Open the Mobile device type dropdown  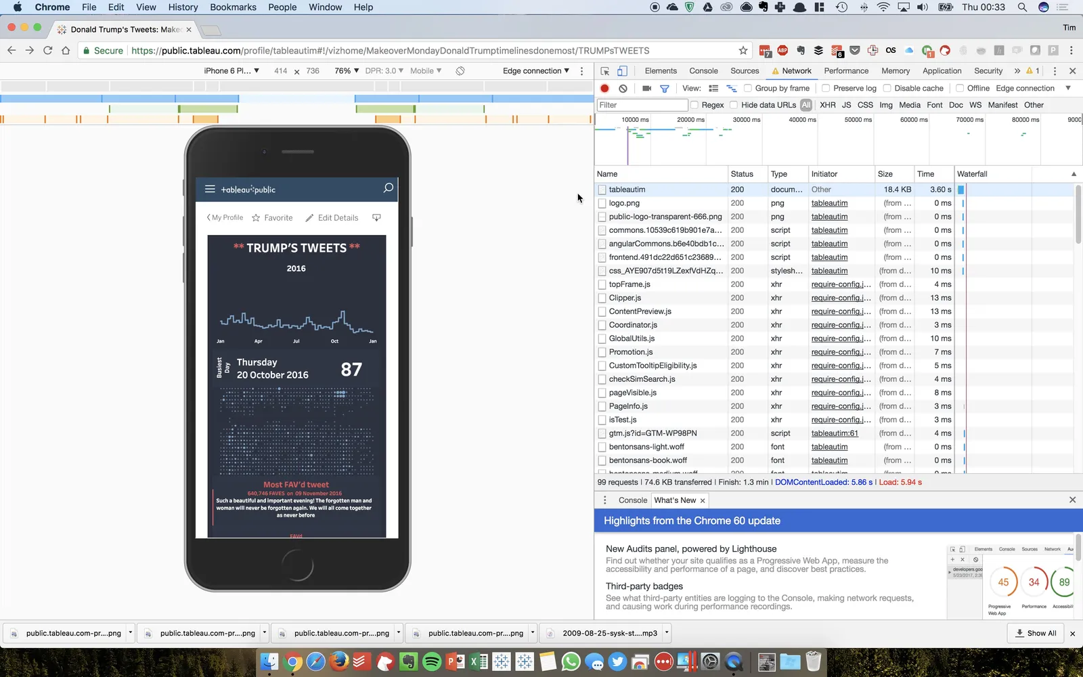(x=426, y=70)
